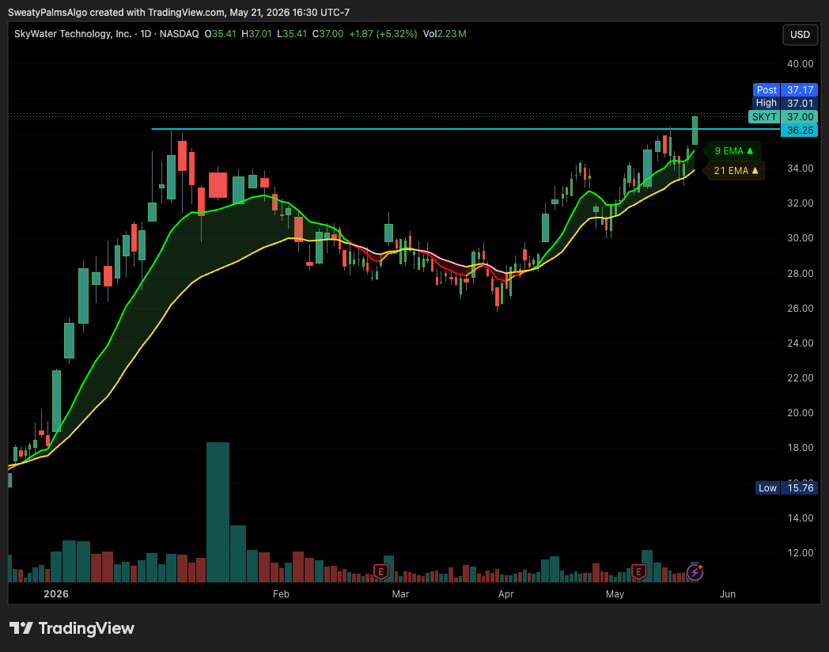Click the SkyWater Technology, Inc. symbol title
The width and height of the screenshot is (829, 652).
[73, 34]
